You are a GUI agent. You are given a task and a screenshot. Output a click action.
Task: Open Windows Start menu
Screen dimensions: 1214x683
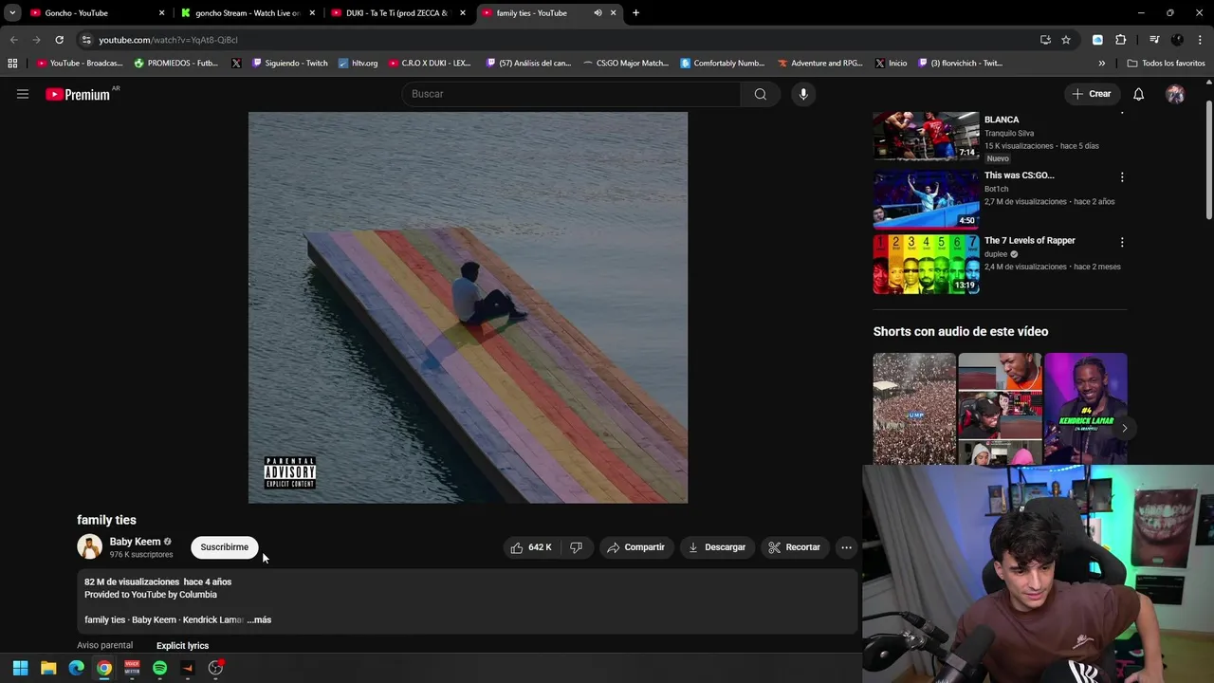click(x=20, y=668)
